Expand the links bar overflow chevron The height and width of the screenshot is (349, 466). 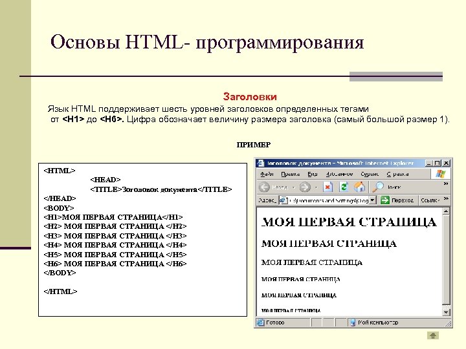446,198
